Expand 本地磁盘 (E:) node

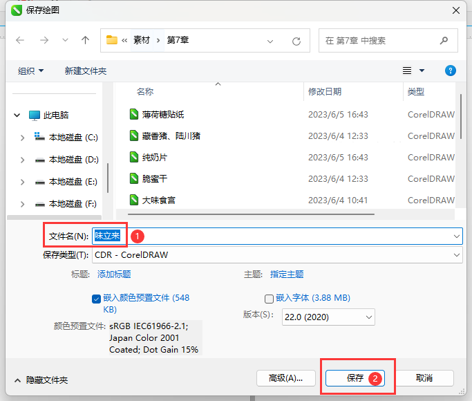[22, 182]
